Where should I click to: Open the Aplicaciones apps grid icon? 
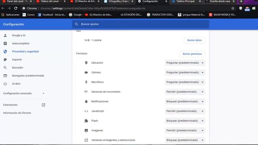[3, 14]
